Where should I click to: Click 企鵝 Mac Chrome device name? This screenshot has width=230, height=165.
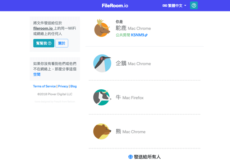(133, 63)
